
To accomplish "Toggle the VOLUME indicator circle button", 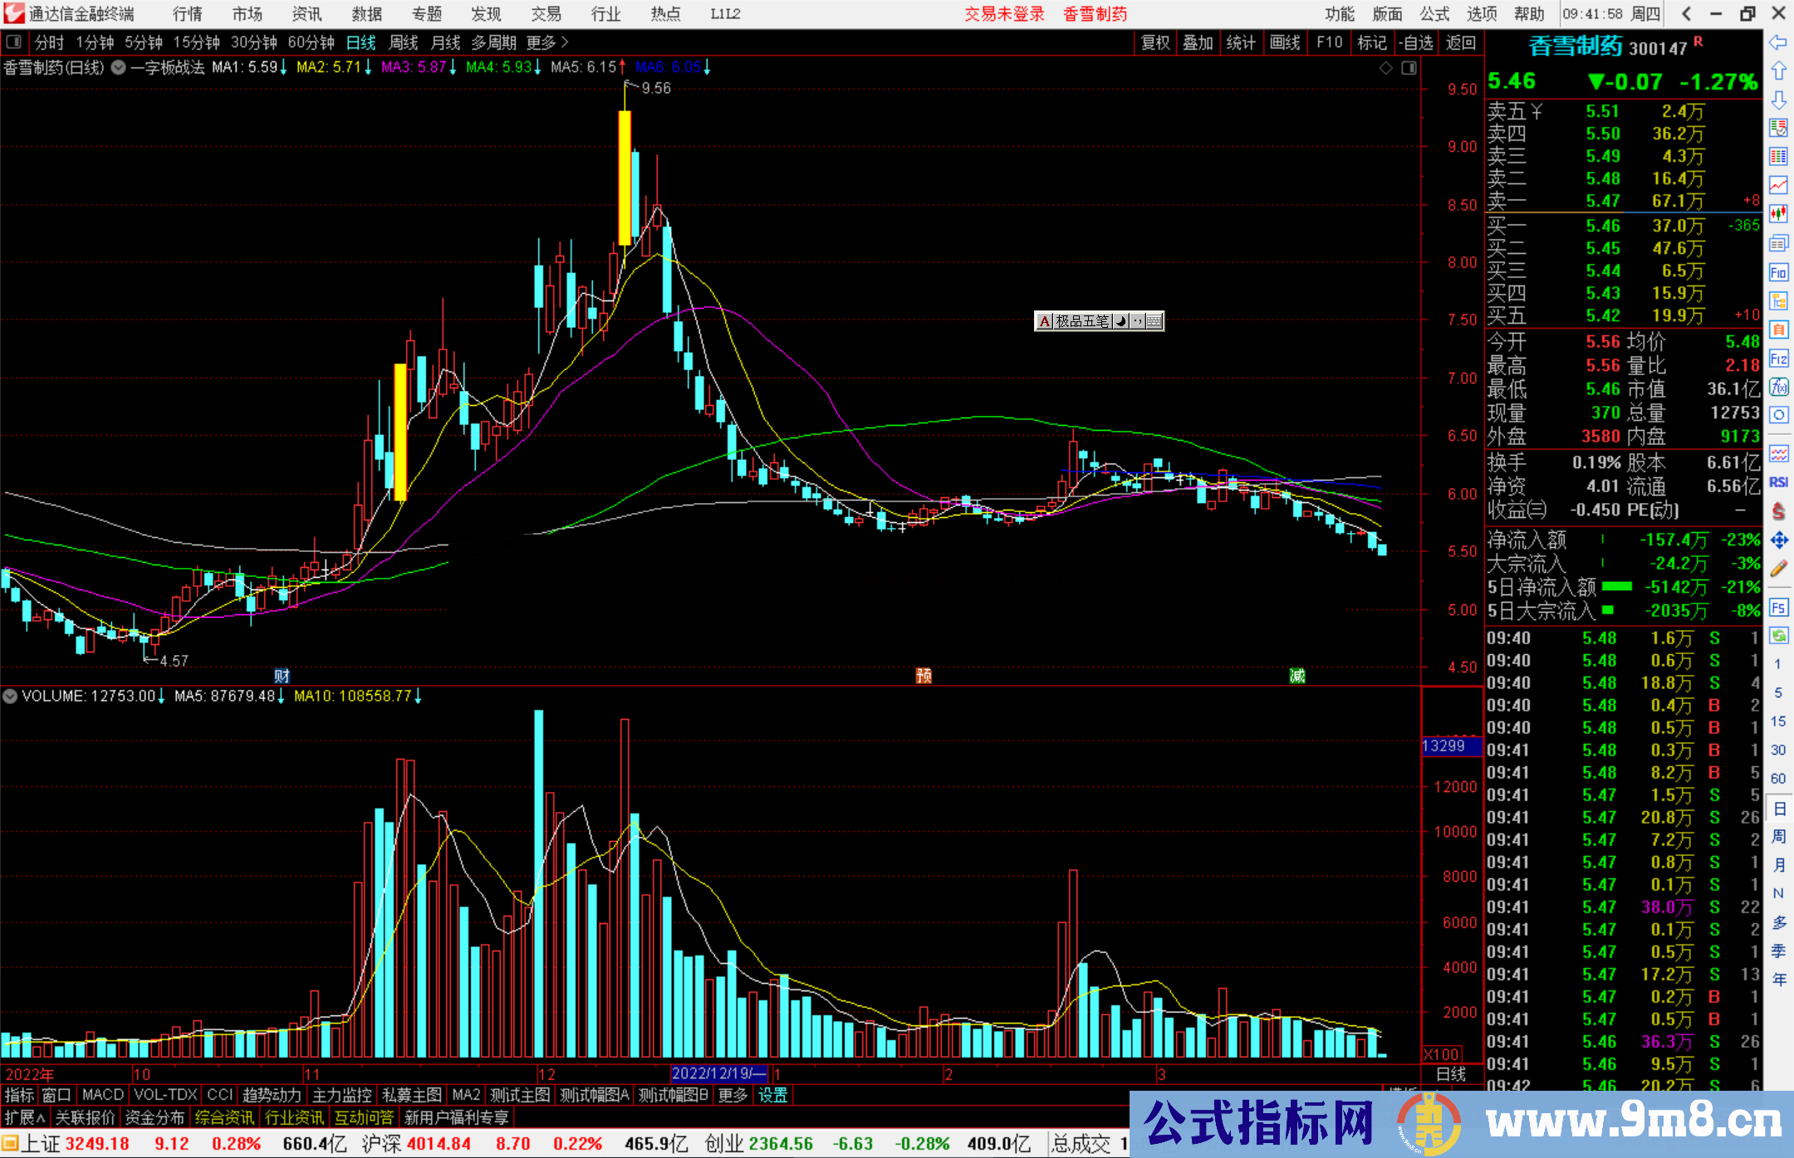I will pyautogui.click(x=10, y=696).
